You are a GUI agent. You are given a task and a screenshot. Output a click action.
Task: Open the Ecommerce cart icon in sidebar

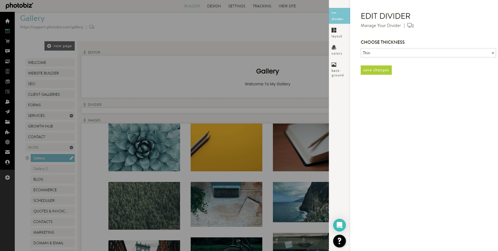(x=7, y=41)
